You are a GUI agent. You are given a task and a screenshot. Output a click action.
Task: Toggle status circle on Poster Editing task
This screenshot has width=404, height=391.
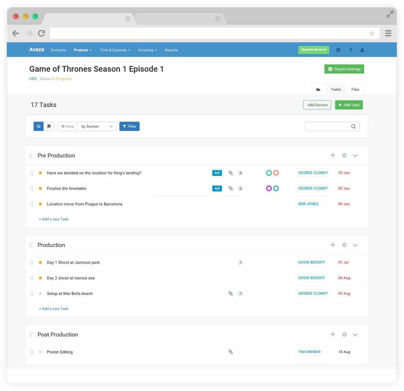click(x=40, y=352)
